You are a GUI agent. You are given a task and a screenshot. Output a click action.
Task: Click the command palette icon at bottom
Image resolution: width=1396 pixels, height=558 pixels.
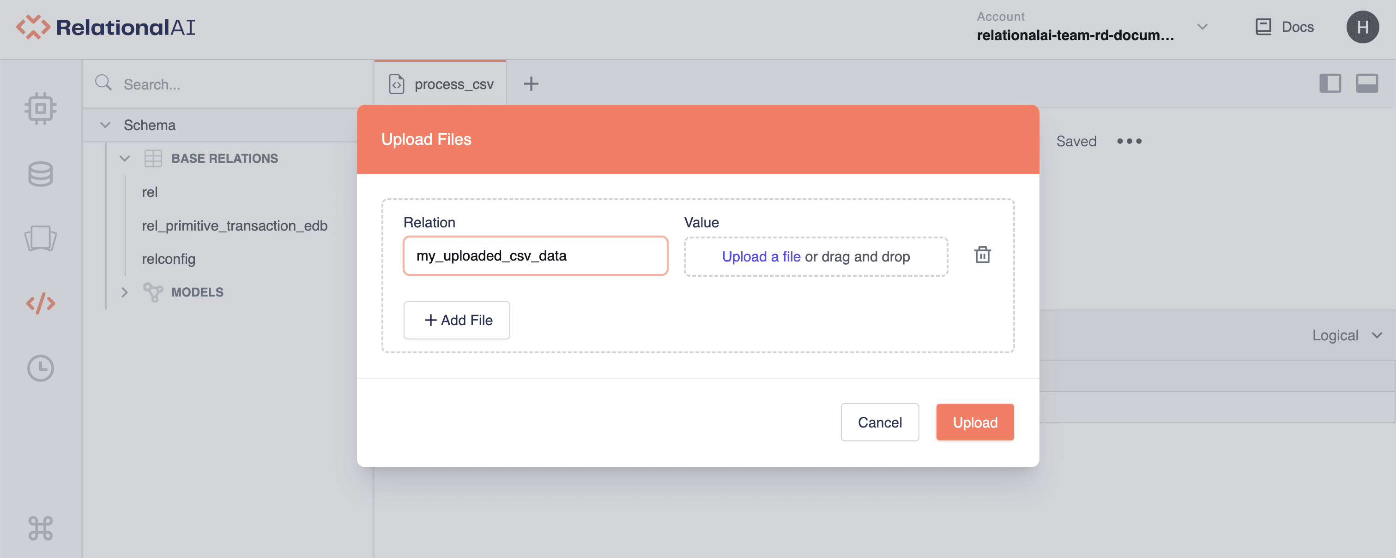pos(41,528)
